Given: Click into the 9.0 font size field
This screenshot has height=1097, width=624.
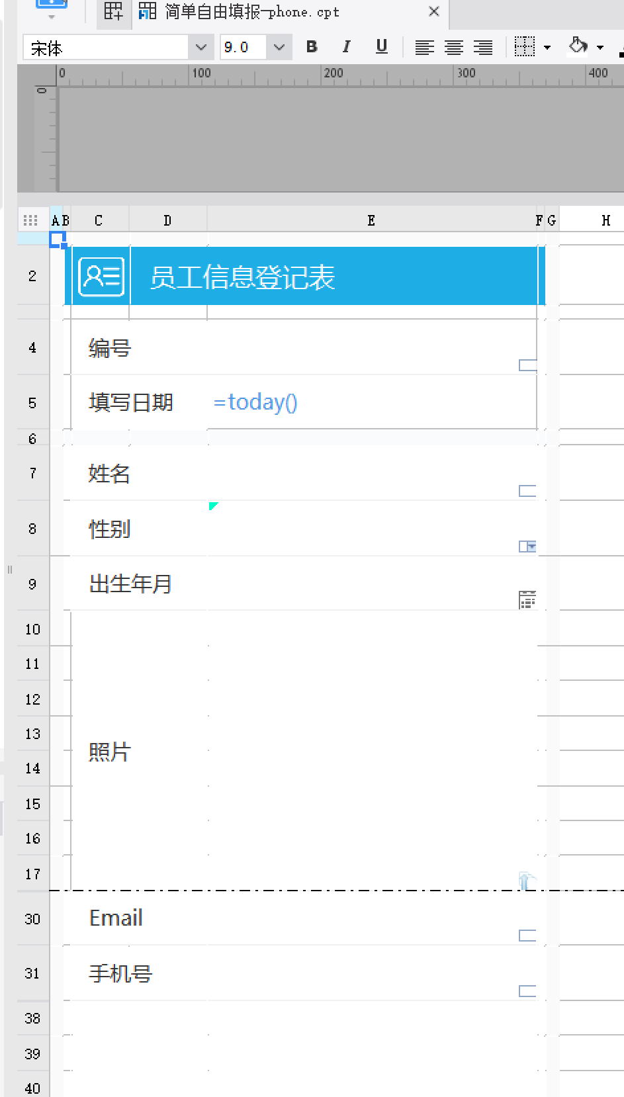Looking at the screenshot, I should coord(244,47).
